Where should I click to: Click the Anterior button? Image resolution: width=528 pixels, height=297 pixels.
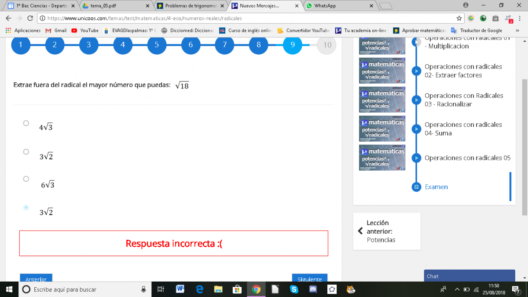click(x=36, y=279)
